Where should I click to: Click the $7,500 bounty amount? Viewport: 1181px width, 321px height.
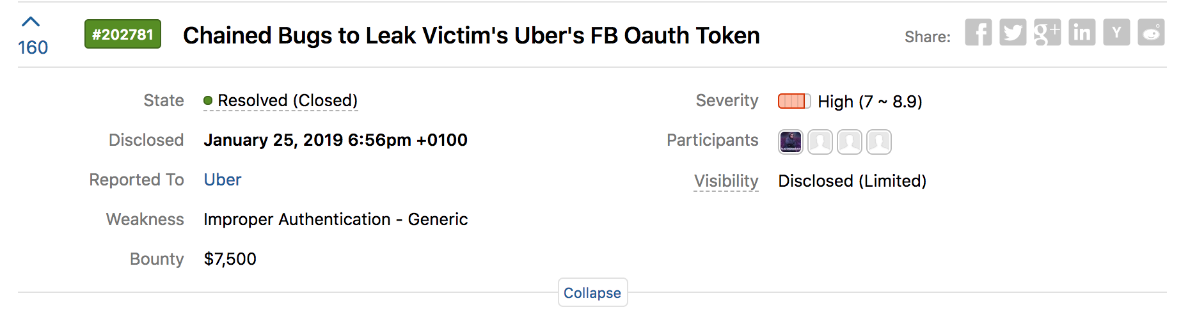pyautogui.click(x=230, y=259)
